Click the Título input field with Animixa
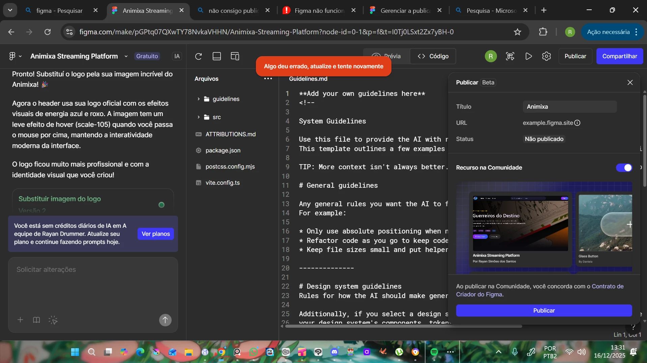 click(570, 107)
